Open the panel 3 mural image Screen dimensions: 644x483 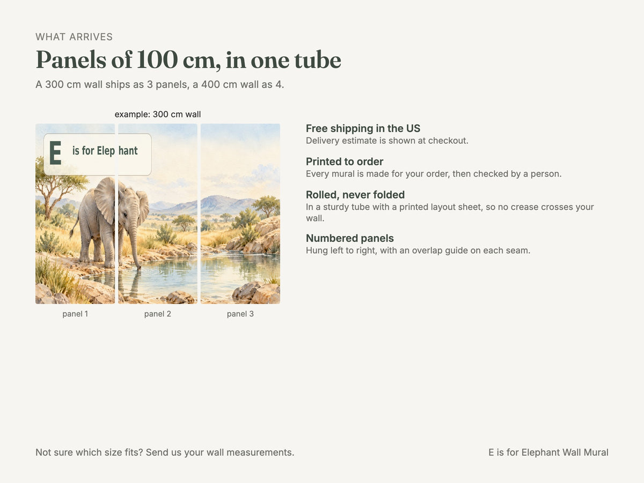point(240,214)
